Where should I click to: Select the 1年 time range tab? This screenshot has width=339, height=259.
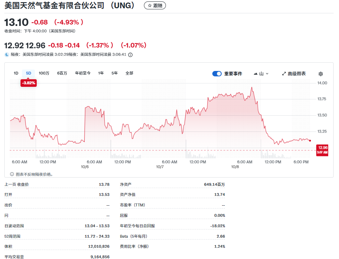[101, 73]
